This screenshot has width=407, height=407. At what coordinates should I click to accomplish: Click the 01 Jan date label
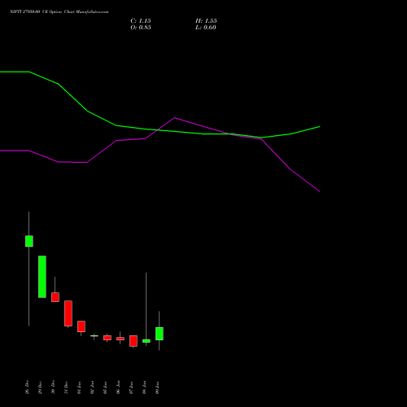click(x=79, y=387)
